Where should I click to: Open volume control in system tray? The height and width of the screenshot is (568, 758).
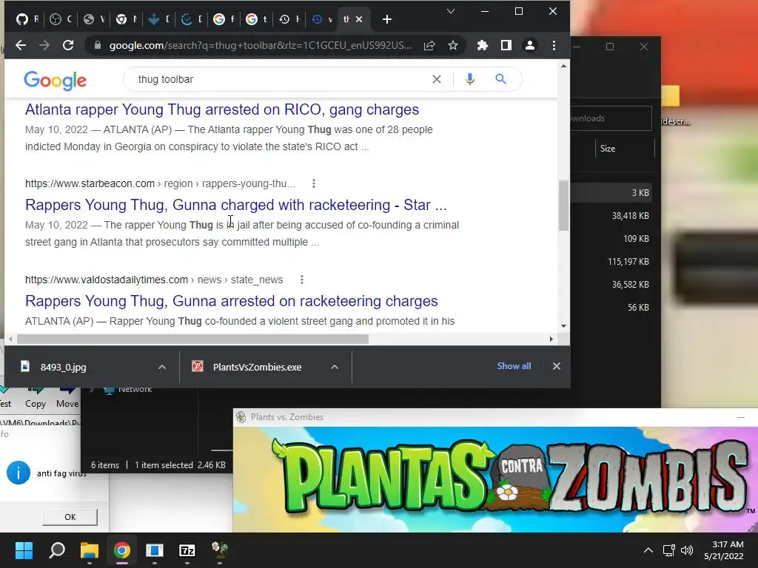pos(686,550)
